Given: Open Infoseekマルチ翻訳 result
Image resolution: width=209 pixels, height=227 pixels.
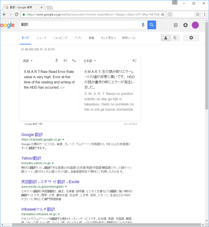Looking at the screenshot, I should click(38, 209).
